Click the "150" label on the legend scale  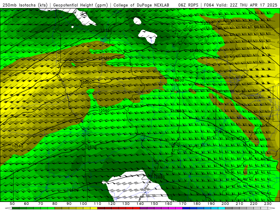(x=154, y=204)
